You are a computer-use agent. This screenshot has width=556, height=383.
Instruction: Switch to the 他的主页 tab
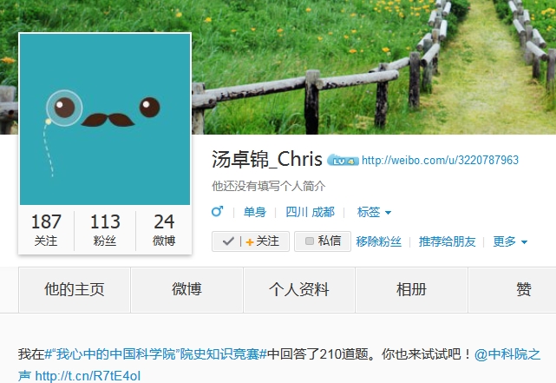(74, 290)
